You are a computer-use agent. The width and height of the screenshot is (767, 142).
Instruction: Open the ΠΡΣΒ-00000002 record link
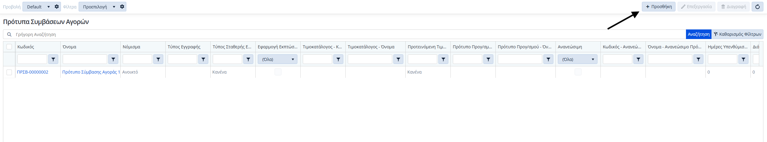(x=33, y=72)
